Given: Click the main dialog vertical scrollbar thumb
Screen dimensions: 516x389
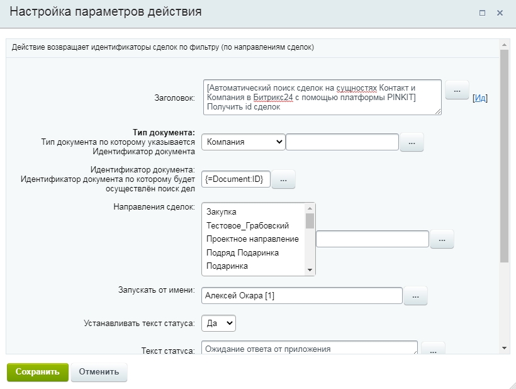Looking at the screenshot, I should click(504, 156).
